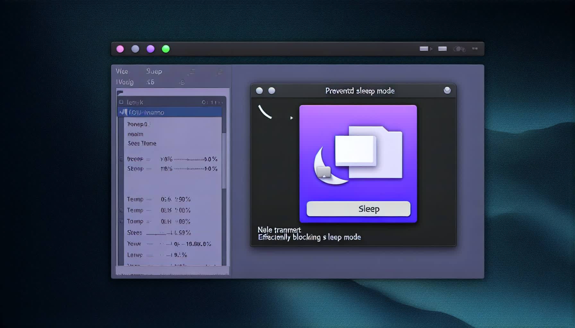Image resolution: width=575 pixels, height=328 pixels.
Task: Adjust the Sleep percentage slider track
Action: coord(189,169)
